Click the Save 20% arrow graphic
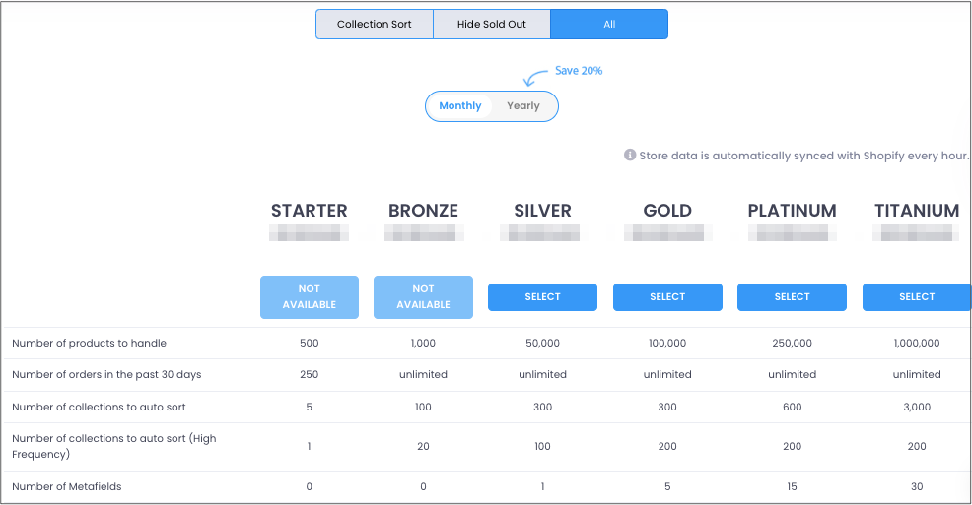972x505 pixels. tap(535, 78)
